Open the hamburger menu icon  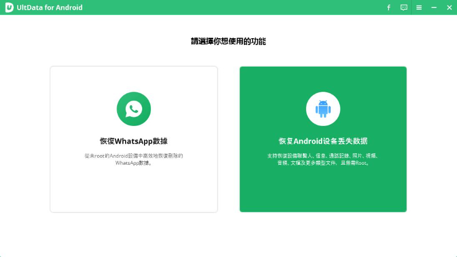(x=419, y=7)
